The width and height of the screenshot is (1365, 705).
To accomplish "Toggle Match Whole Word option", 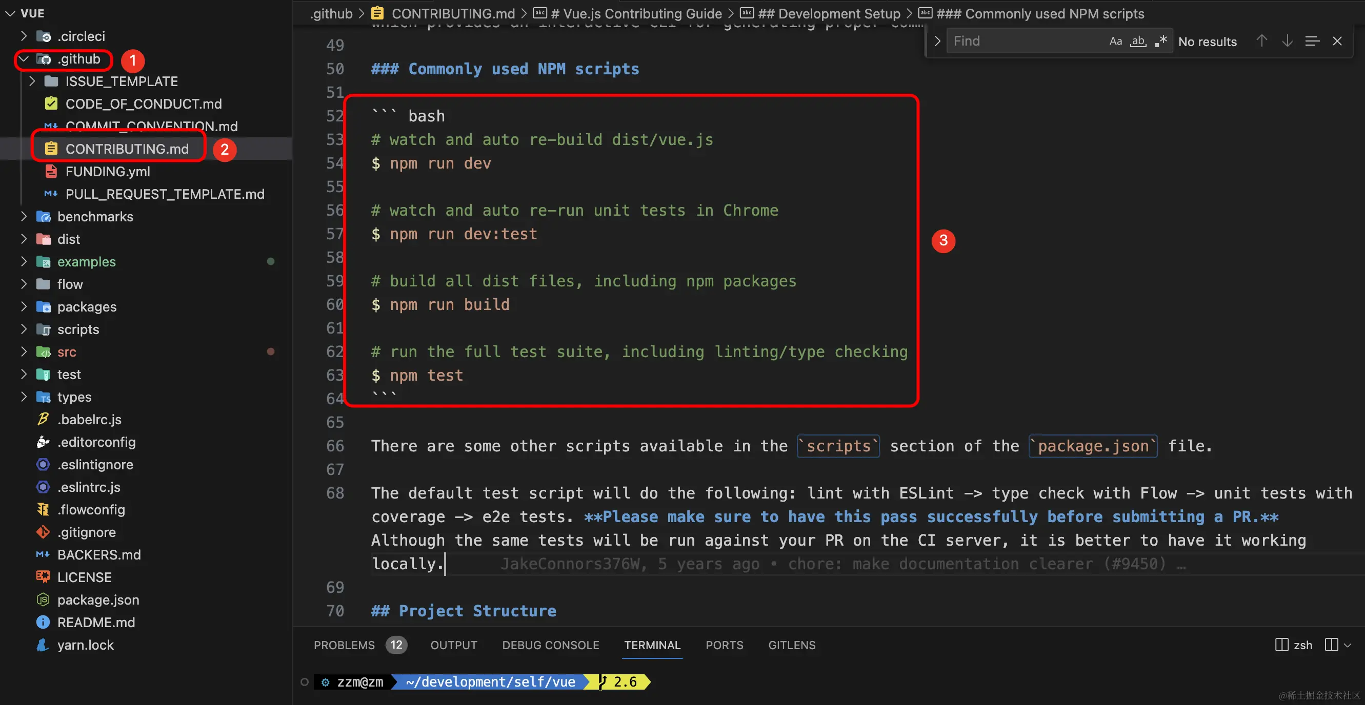I will pos(1138,42).
